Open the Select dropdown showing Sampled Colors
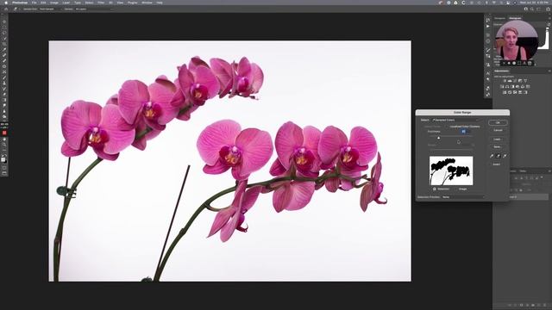Screen dimensions: 552x310 pos(457,121)
